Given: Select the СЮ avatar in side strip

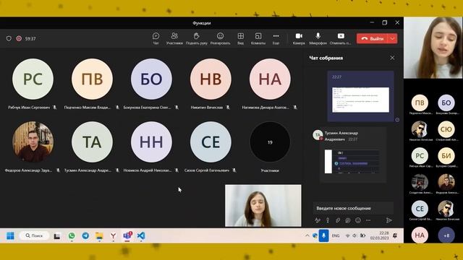Looking at the screenshot, I should pos(446,129).
